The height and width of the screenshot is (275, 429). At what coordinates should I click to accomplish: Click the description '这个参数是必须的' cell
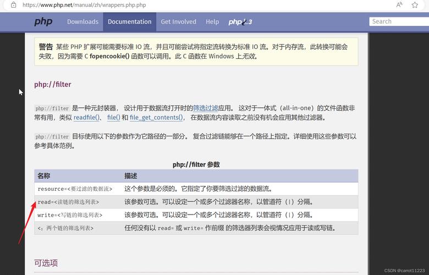point(240,189)
